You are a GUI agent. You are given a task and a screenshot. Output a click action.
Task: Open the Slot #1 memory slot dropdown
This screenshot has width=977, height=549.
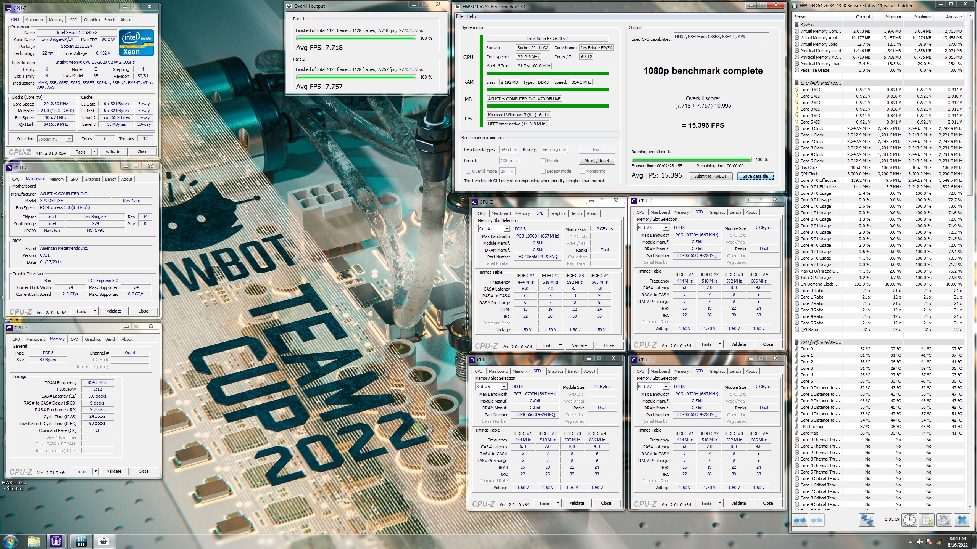[494, 229]
